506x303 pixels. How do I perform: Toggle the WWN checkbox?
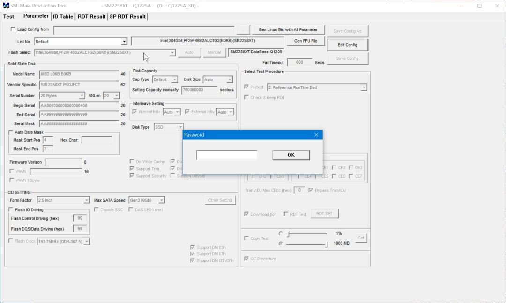point(12,171)
